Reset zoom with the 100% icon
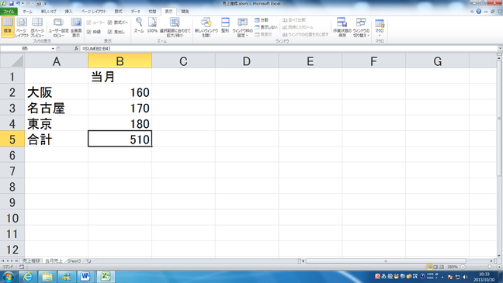Screen dimensions: 503x283 152,26
